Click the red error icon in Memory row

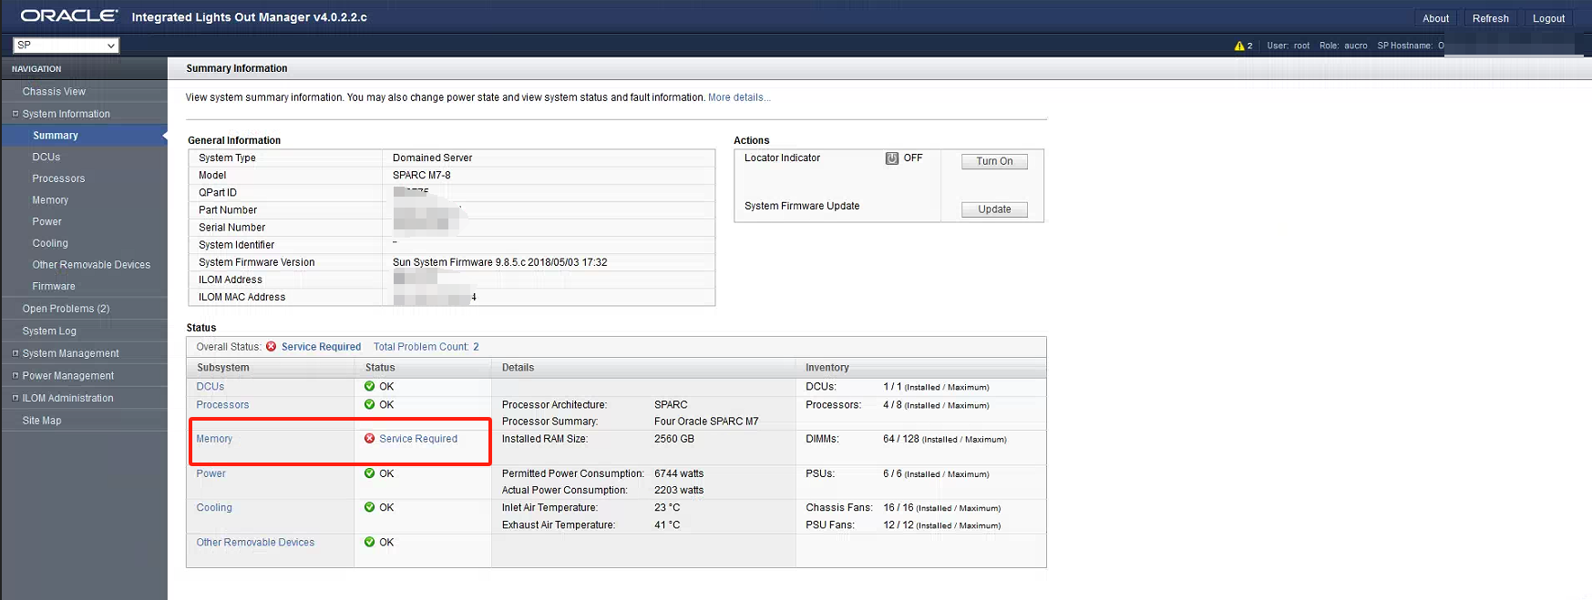369,439
